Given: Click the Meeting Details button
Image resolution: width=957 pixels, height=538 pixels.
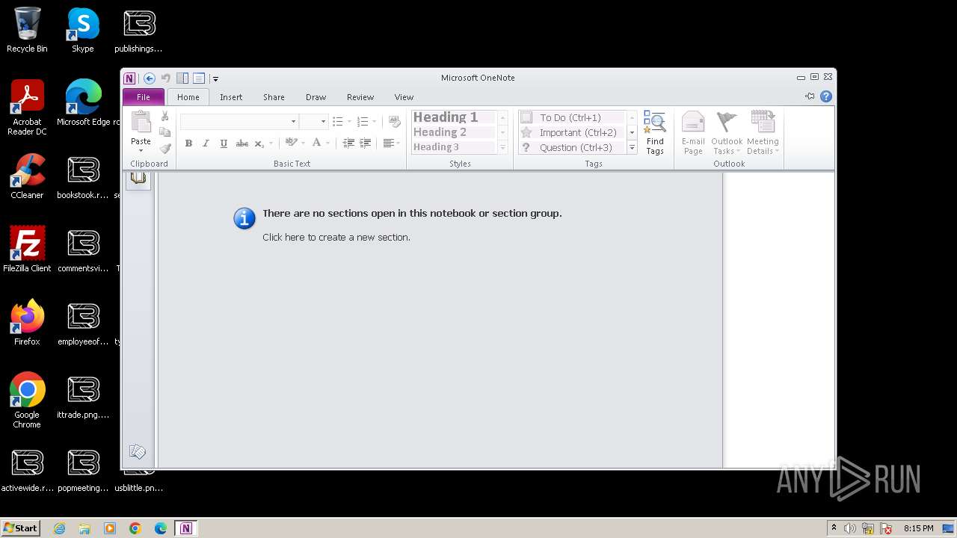Looking at the screenshot, I should [x=763, y=134].
